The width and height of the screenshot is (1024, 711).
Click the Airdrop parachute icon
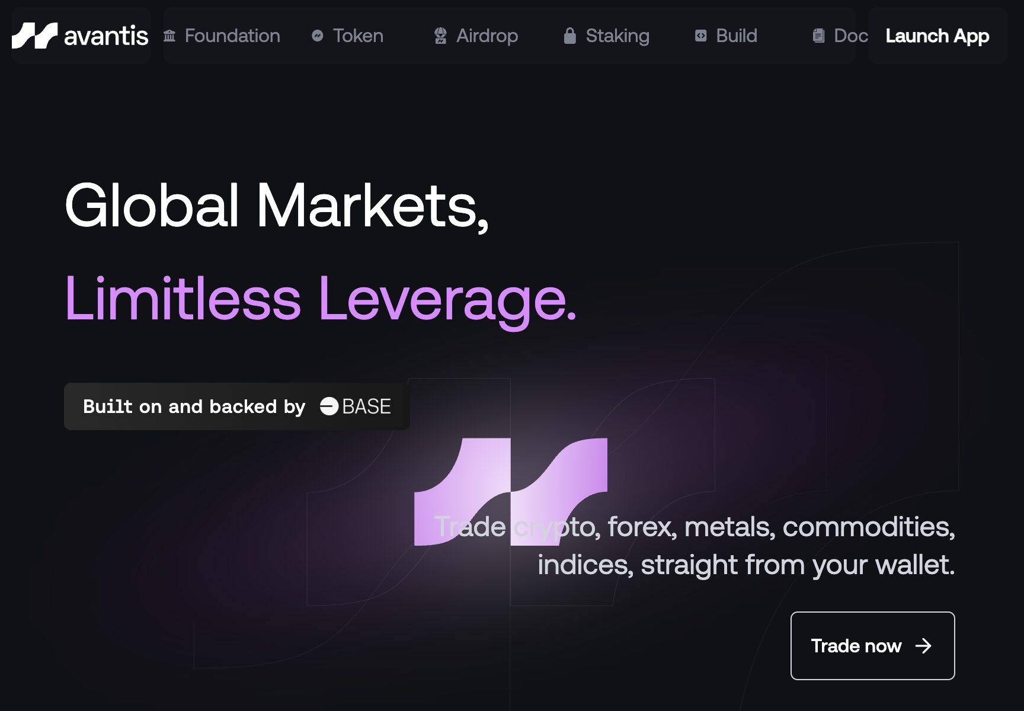pyautogui.click(x=440, y=36)
